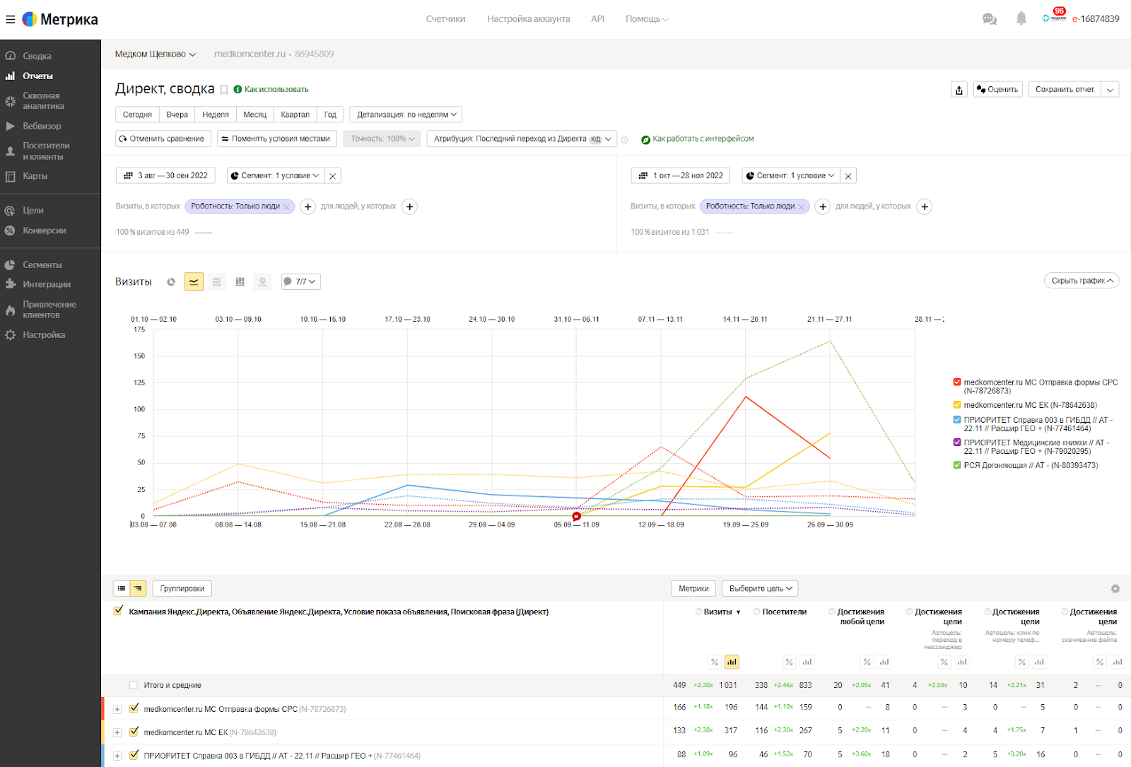This screenshot has height=767, width=1131.
Task: Select the bar chart columns icon
Action: point(240,282)
